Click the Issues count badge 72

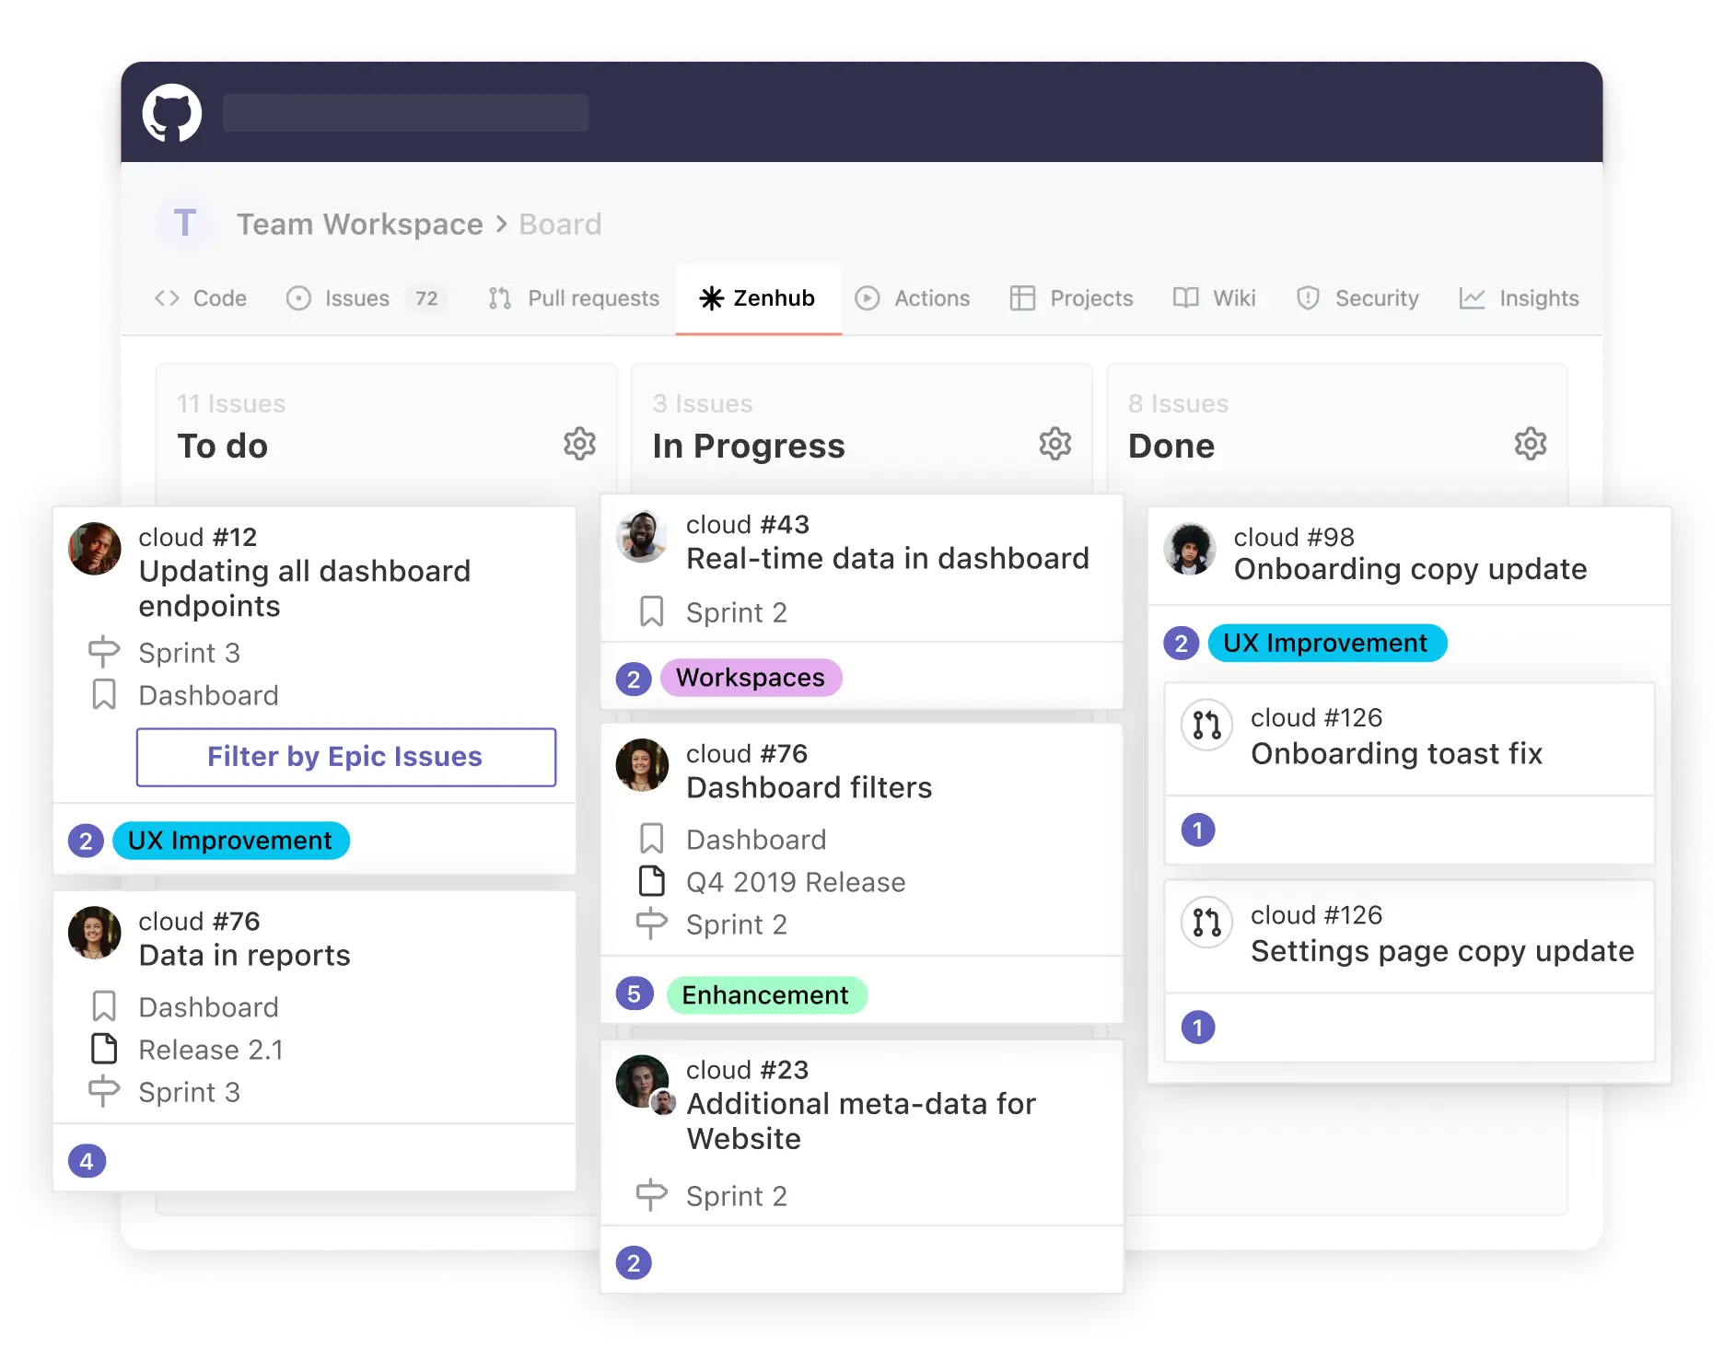pyautogui.click(x=426, y=298)
